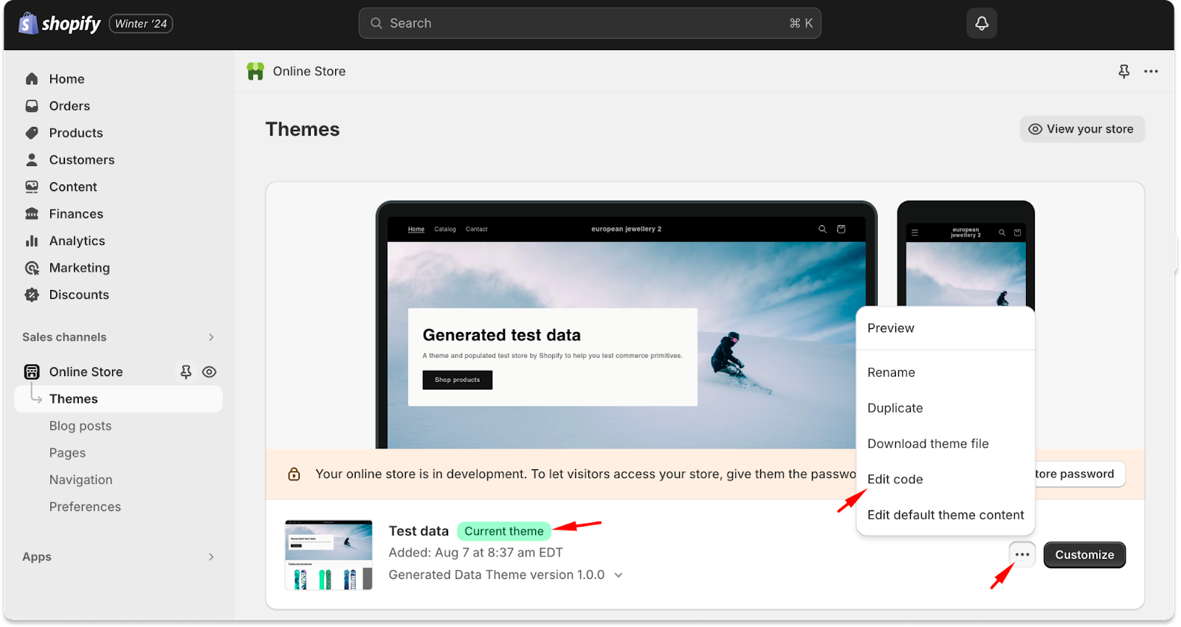Click the search magnifier icon
Image resolution: width=1181 pixels, height=627 pixels.
coord(376,24)
